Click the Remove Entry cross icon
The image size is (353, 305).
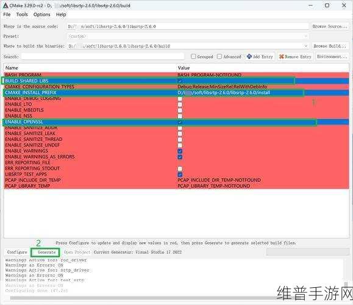pos(282,57)
